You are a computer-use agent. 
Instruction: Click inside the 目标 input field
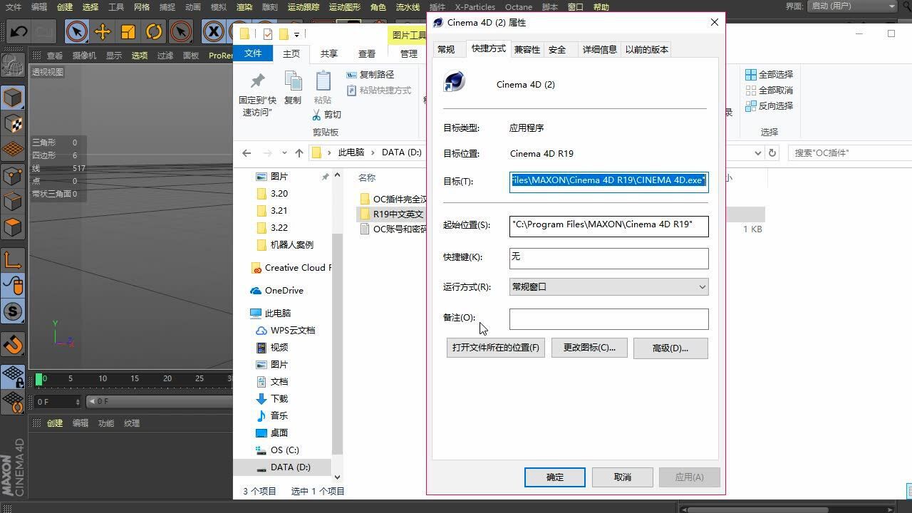point(608,180)
